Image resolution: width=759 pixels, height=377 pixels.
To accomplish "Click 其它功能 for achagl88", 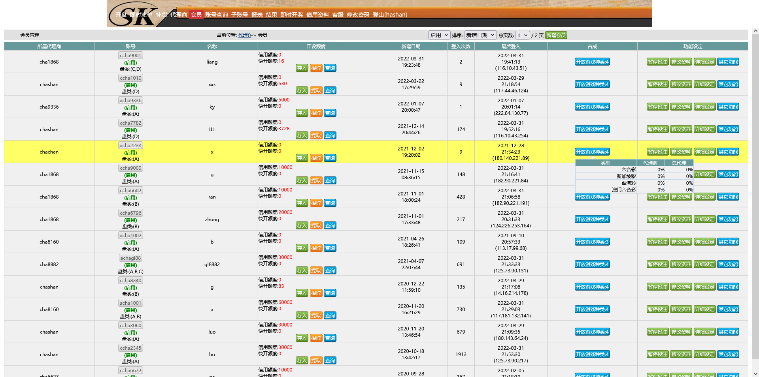I will coord(728,264).
